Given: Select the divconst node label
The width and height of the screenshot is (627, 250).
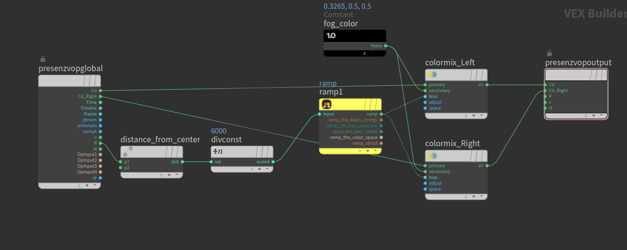Looking at the screenshot, I should (226, 139).
